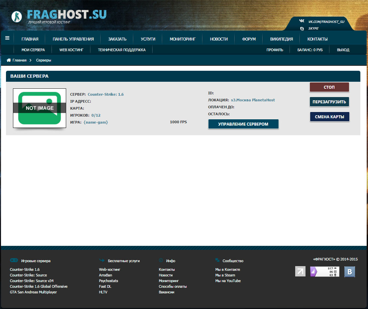368x309 pixels.
Task: Open УПРАВЛЕНИЕ СЕРВЕРОМ
Action: (x=243, y=124)
